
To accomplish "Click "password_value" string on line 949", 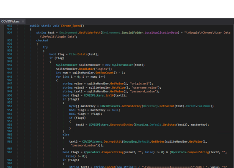I will click(144, 91).
